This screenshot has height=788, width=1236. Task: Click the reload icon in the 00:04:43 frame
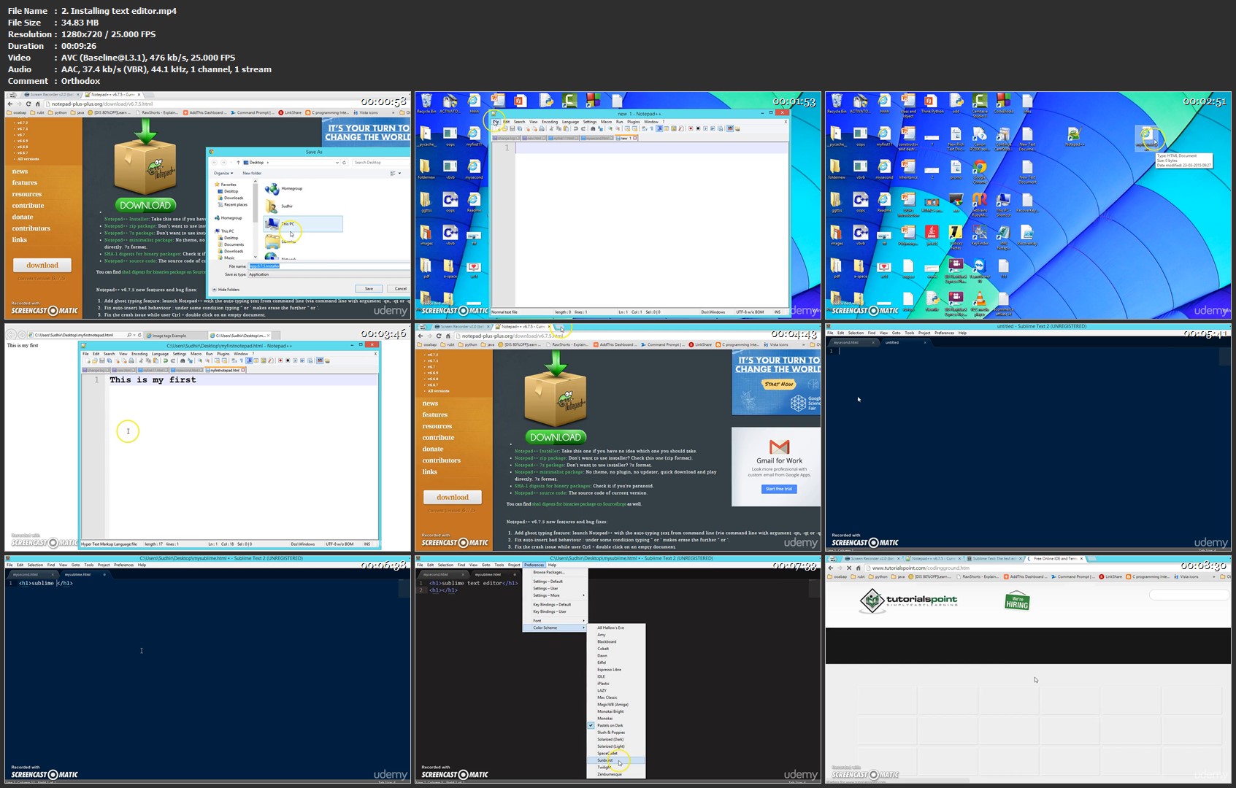click(439, 336)
